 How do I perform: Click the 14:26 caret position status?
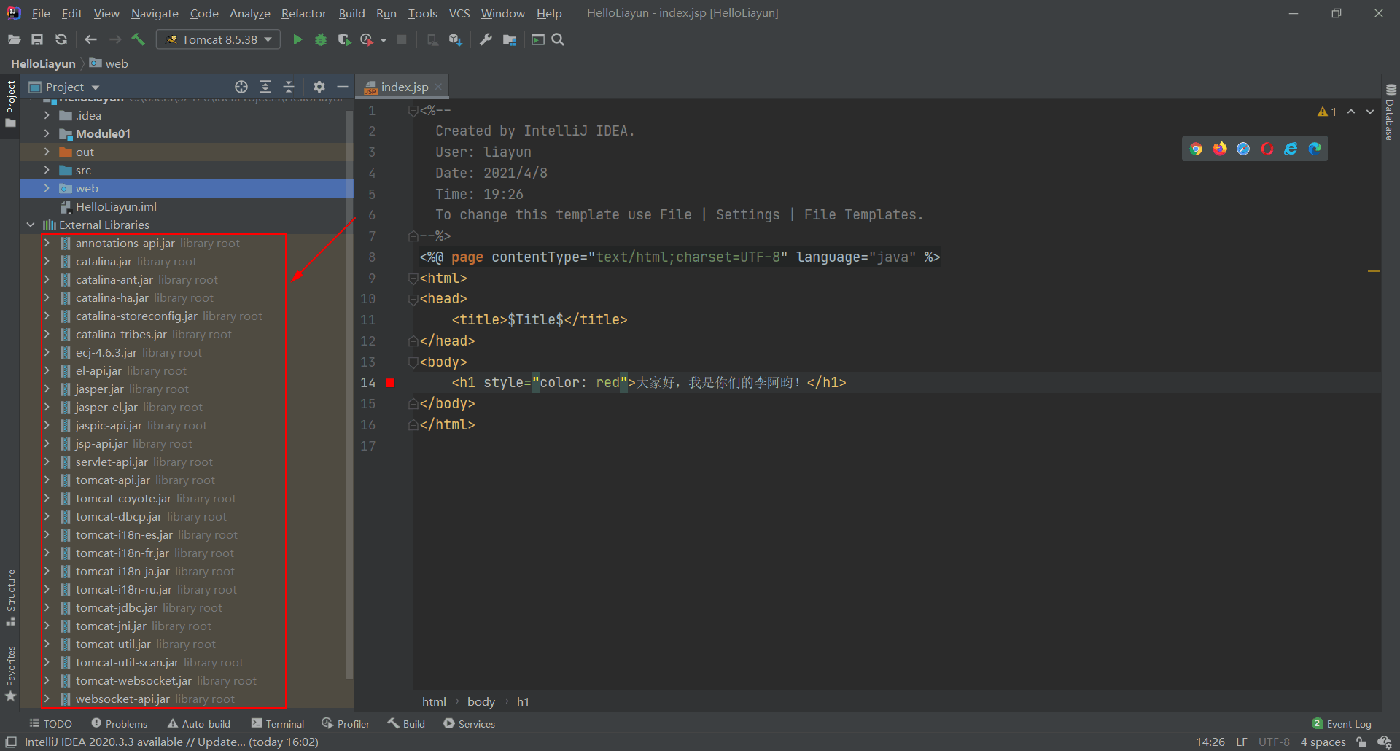tap(1210, 742)
